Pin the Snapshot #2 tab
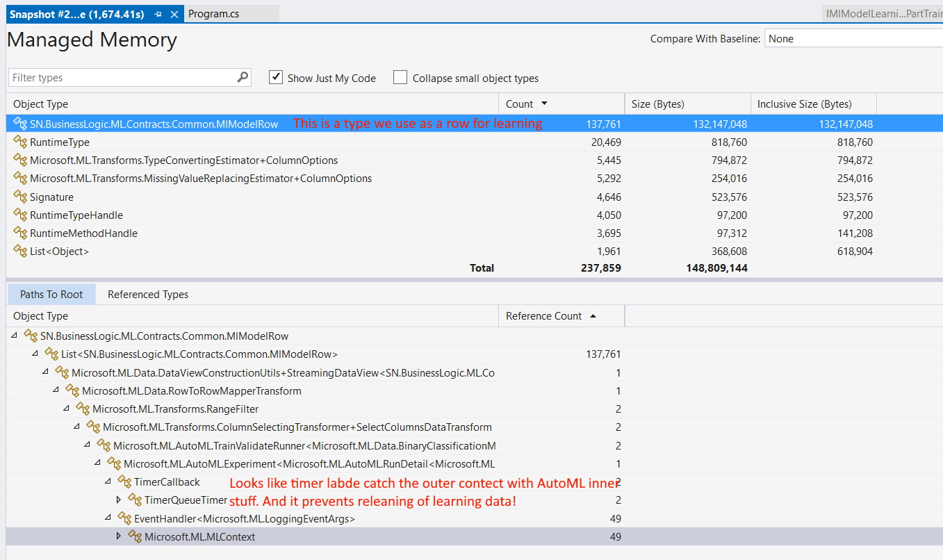Viewport: 943px width, 560px height. click(x=158, y=14)
